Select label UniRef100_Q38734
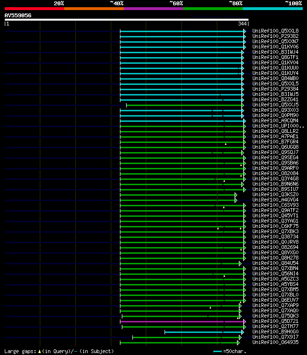This screenshot has width=307, height=355. [275, 237]
